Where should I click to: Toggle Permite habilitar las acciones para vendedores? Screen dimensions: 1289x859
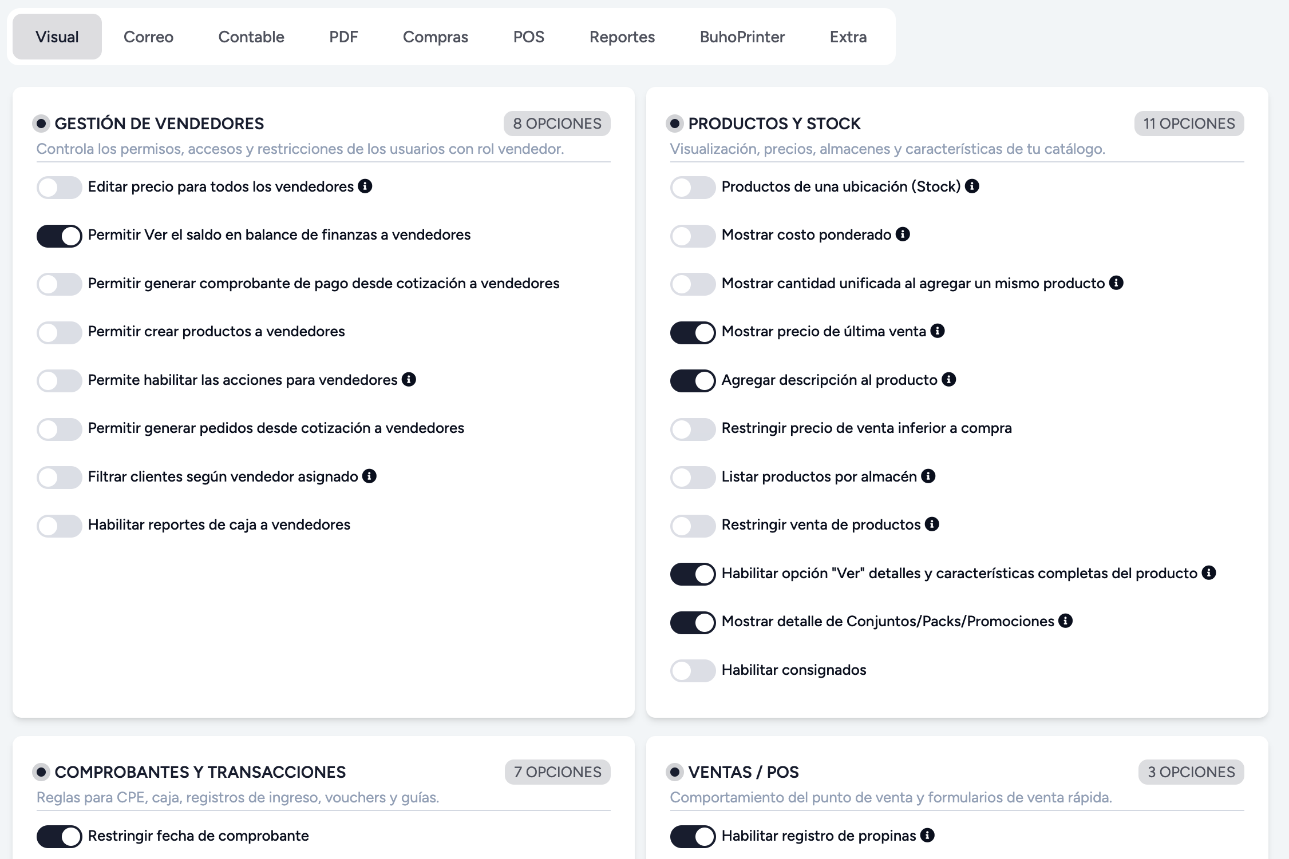tap(60, 381)
